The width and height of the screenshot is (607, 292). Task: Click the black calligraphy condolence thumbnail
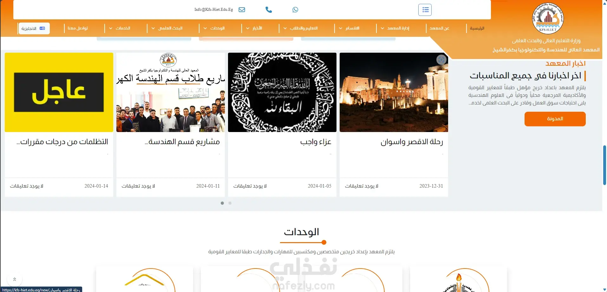coord(282,92)
